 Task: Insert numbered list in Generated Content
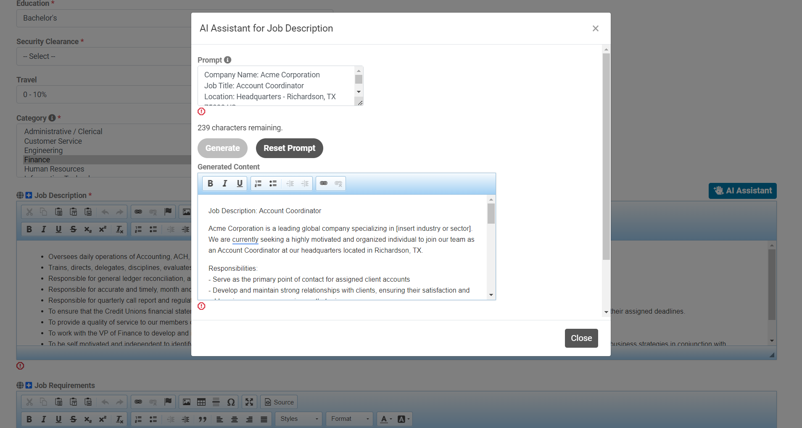tap(258, 183)
